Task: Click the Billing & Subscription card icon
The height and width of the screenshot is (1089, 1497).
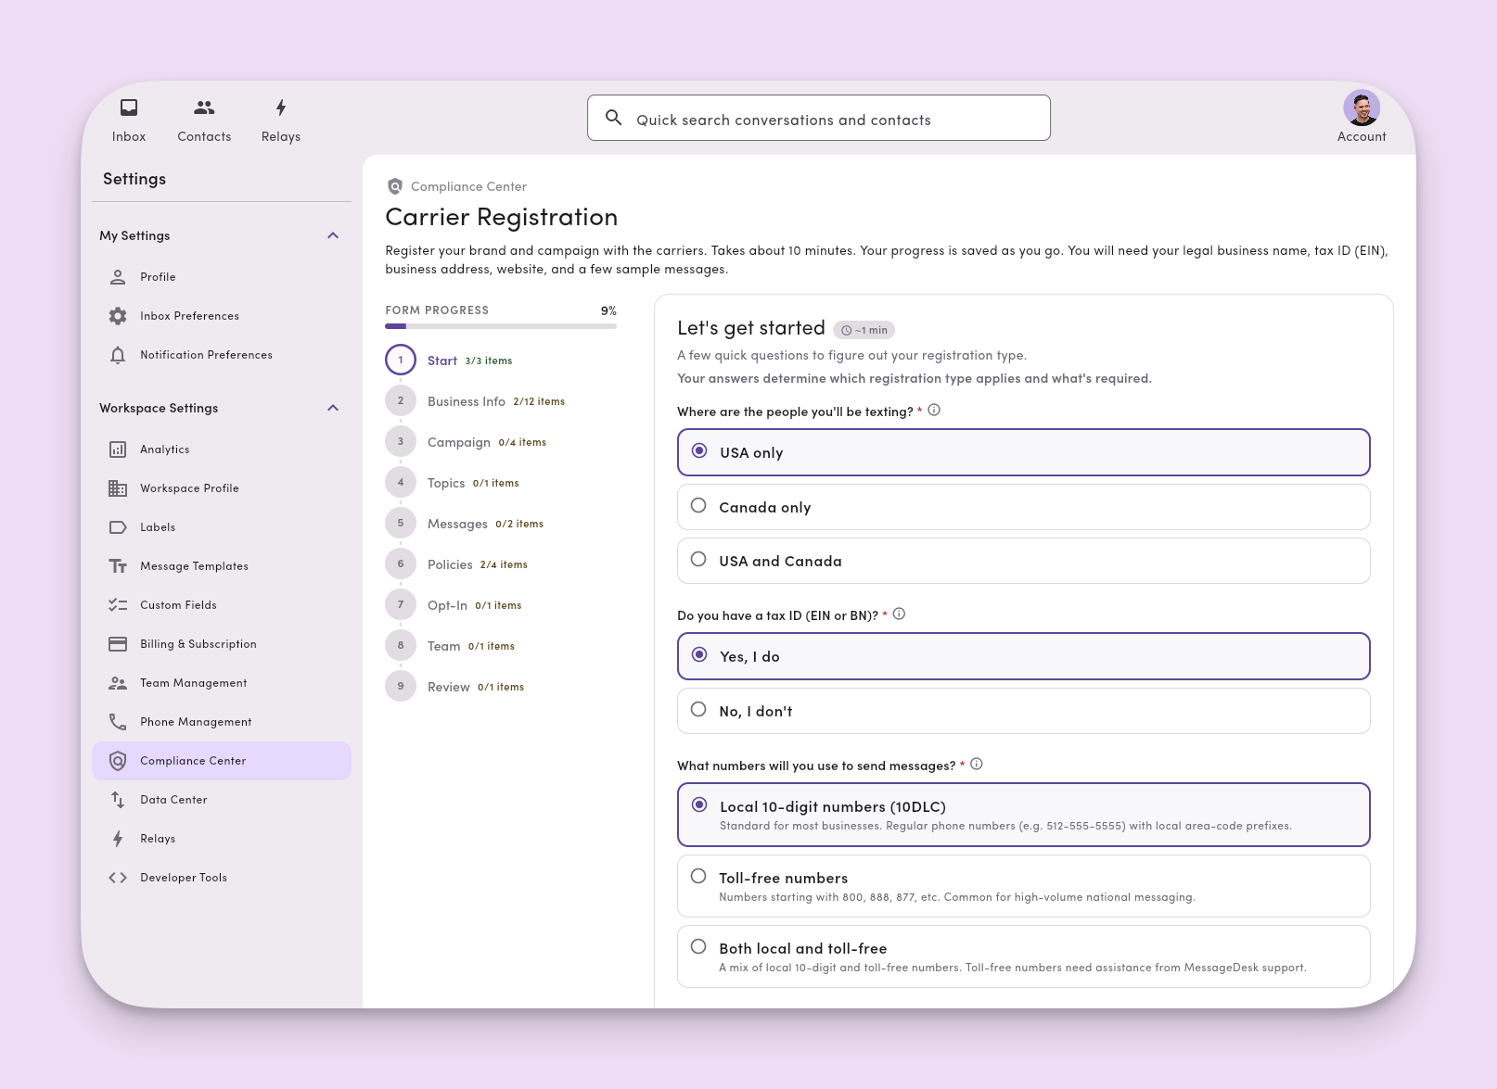Action: tap(118, 644)
